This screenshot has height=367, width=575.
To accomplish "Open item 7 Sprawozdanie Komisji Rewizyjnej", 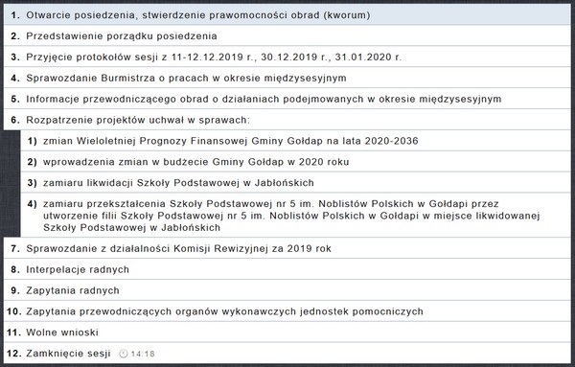I will (287, 248).
